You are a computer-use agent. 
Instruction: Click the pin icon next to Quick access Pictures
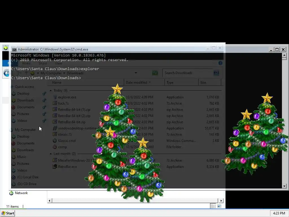[x=44, y=114]
